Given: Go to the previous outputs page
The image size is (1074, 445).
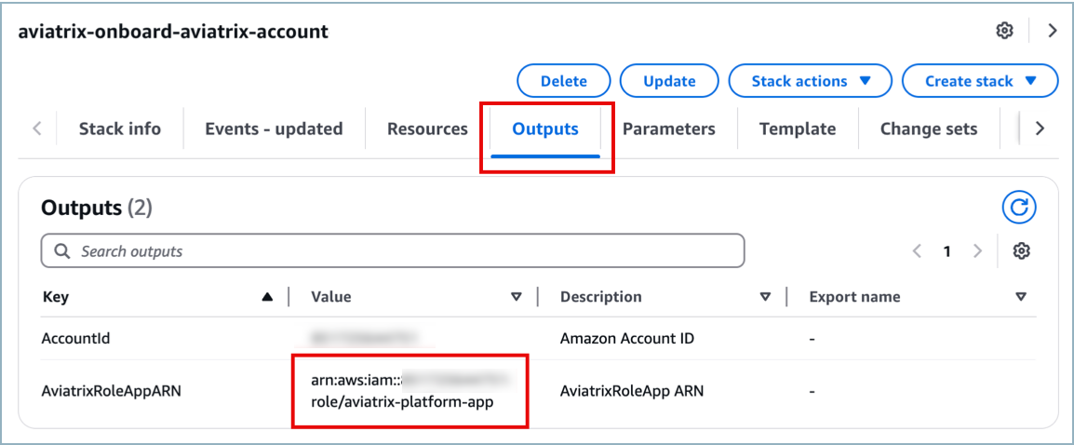Looking at the screenshot, I should click(x=917, y=251).
